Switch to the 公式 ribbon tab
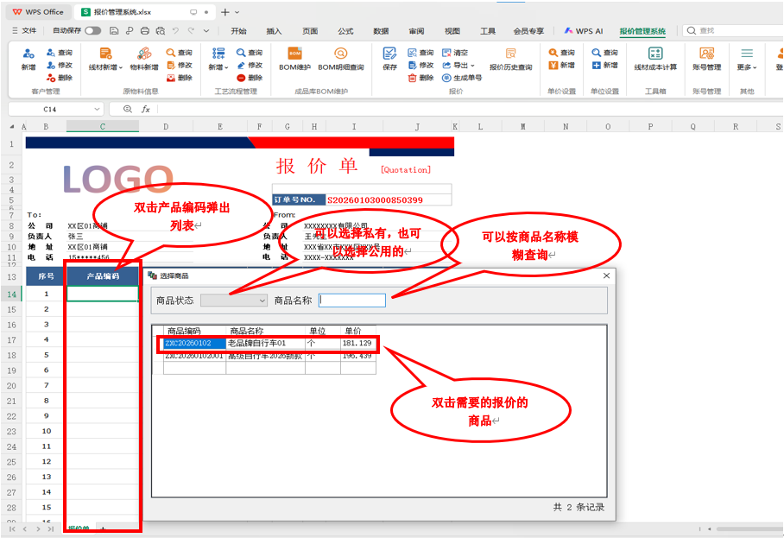This screenshot has width=784, height=538. 345,31
